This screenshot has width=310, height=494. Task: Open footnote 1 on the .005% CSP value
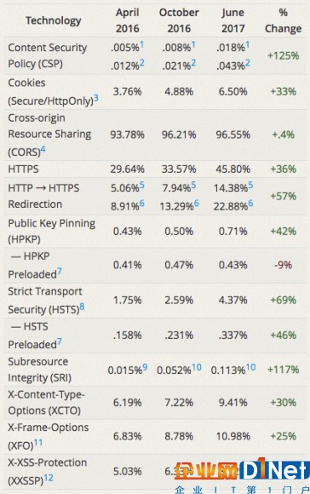(x=142, y=44)
